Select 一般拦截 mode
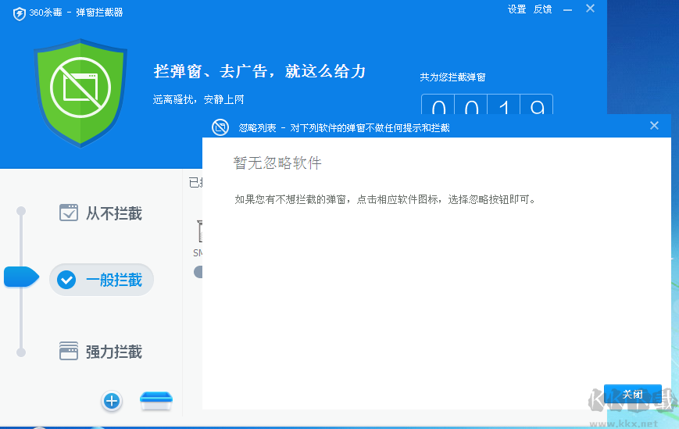The height and width of the screenshot is (429, 679). (102, 280)
